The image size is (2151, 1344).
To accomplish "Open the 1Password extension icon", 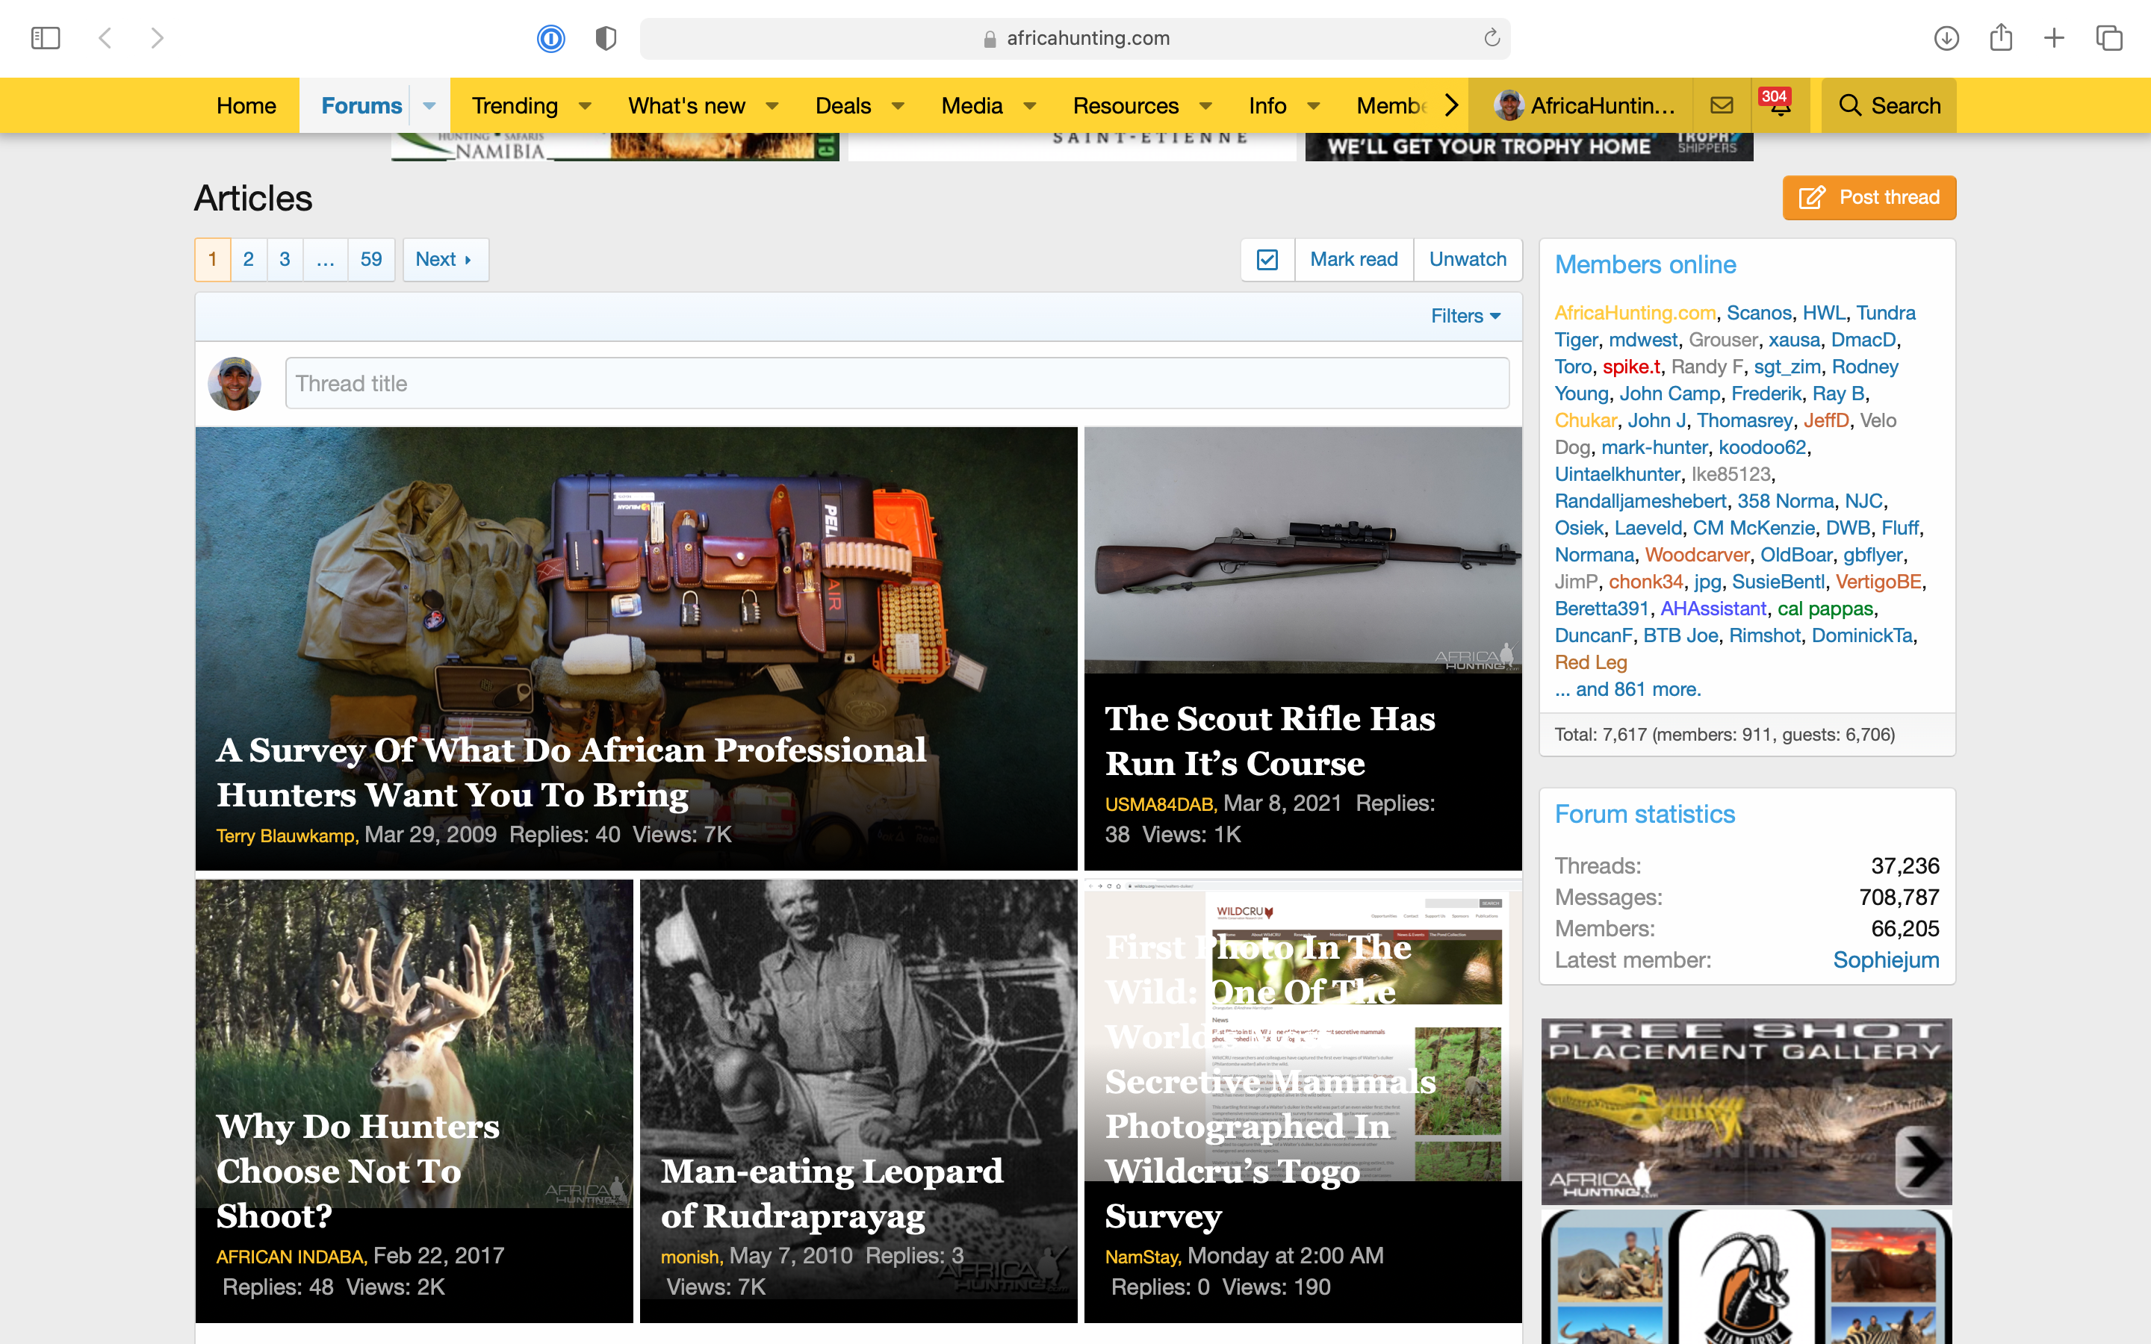I will coord(551,38).
